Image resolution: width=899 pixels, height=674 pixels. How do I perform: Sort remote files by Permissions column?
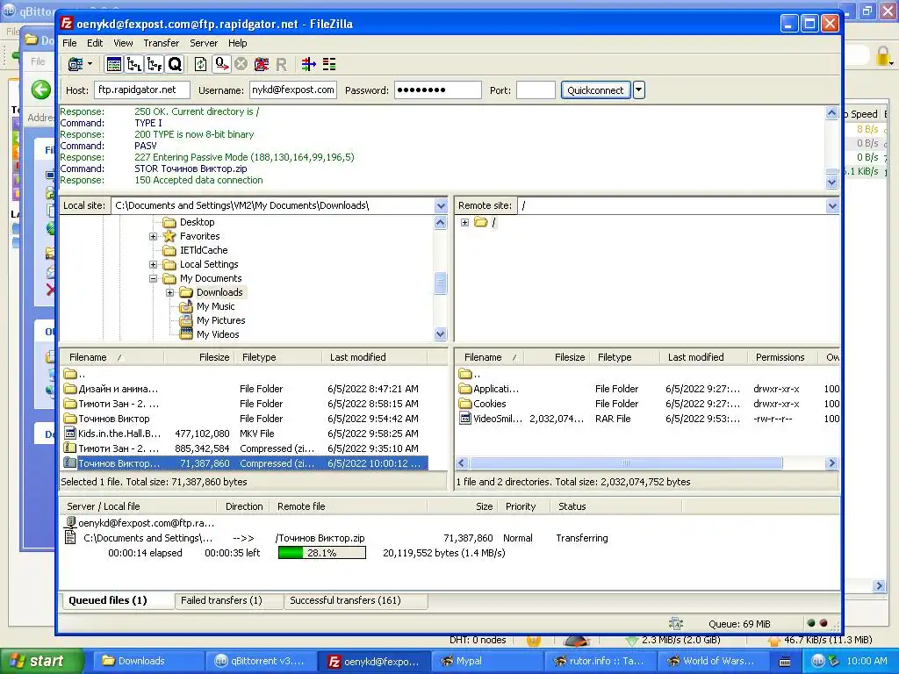pyautogui.click(x=780, y=357)
